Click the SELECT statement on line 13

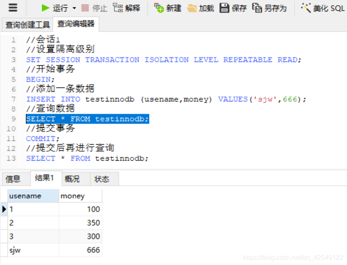(87, 158)
